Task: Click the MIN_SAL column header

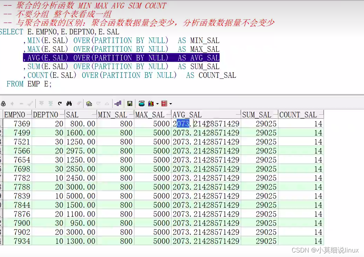Action: [116, 115]
